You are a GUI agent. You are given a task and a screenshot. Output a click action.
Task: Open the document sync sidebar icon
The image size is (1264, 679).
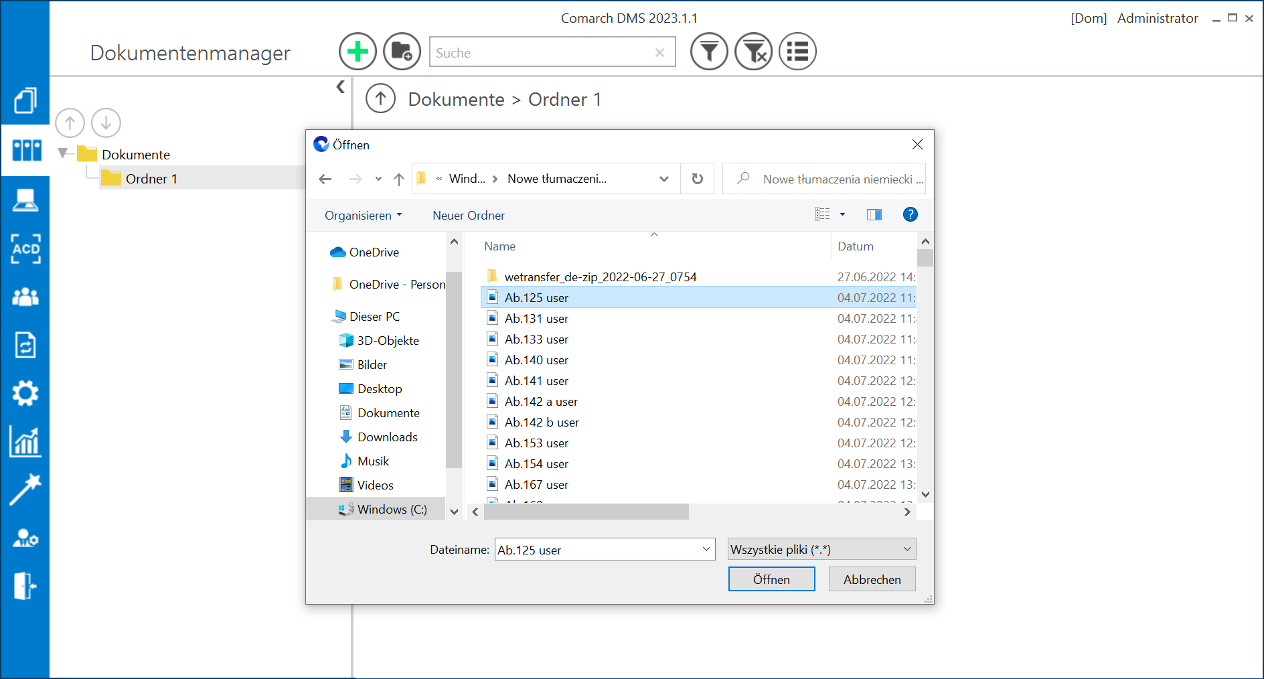[25, 345]
